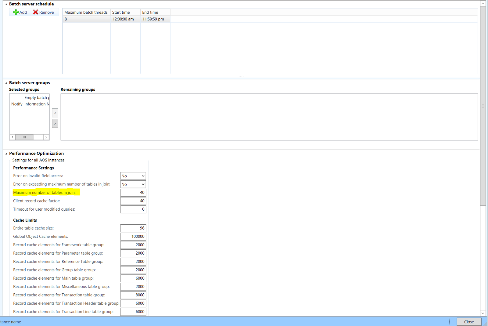Remove the selected batch schedule row
The width and height of the screenshot is (488, 326).
[x=44, y=12]
